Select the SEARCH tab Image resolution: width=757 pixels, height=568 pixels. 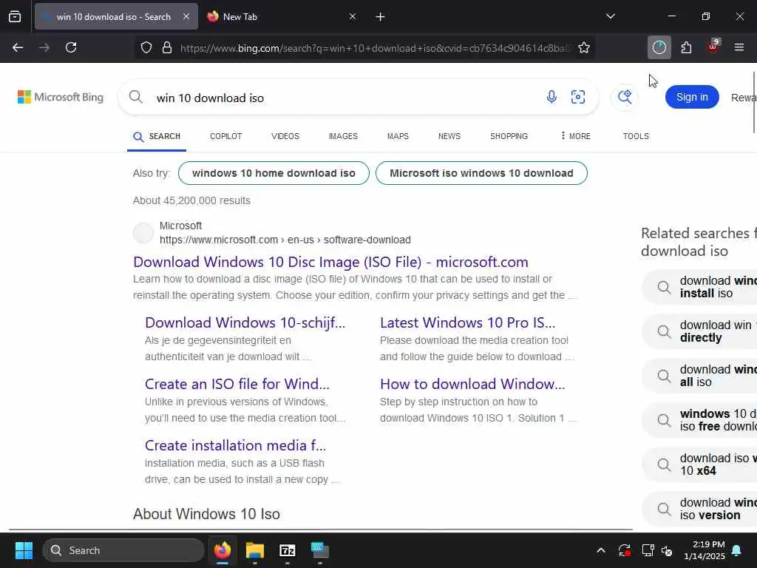coord(157,137)
